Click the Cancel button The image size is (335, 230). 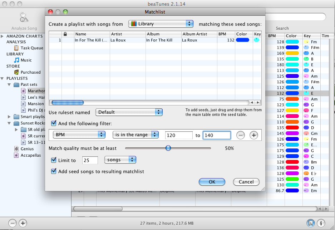(246, 182)
